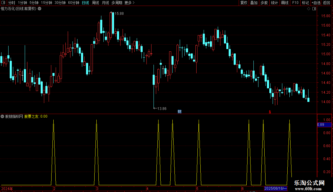The image size is (333, 192).
Task: Expand the 股朋指标网 indicator dropdown
Action: tap(2, 116)
